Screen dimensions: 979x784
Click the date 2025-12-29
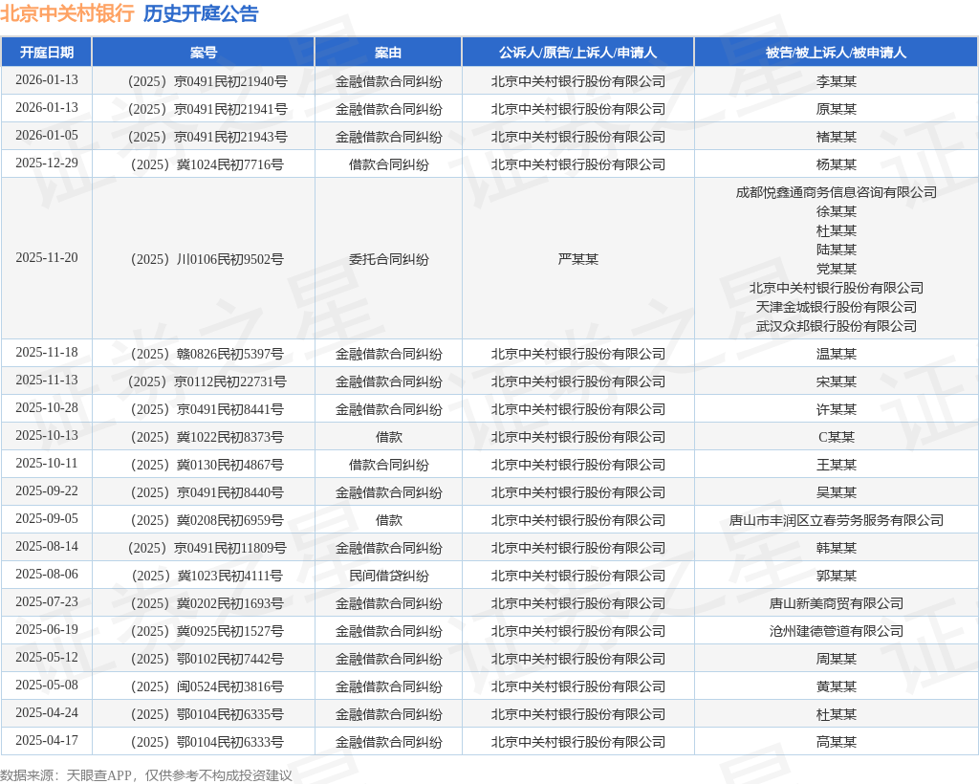[x=47, y=163]
